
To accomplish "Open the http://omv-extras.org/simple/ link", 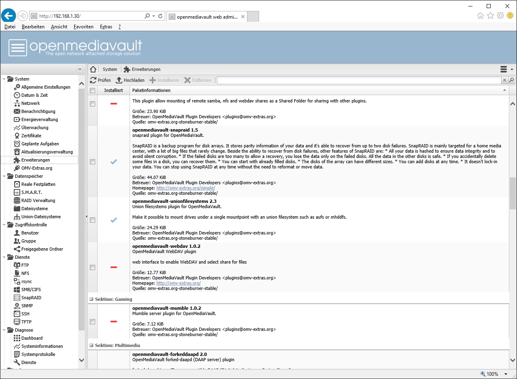I will tap(186, 188).
